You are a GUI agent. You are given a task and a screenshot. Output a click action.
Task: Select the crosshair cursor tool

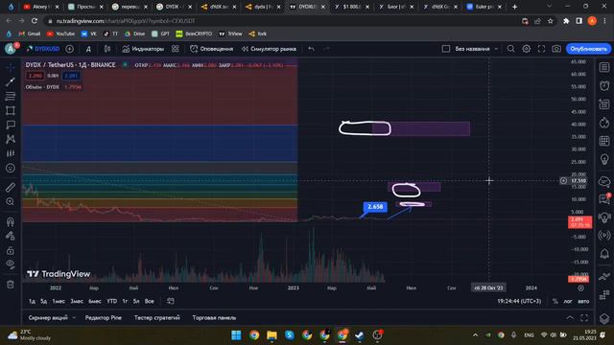11,67
